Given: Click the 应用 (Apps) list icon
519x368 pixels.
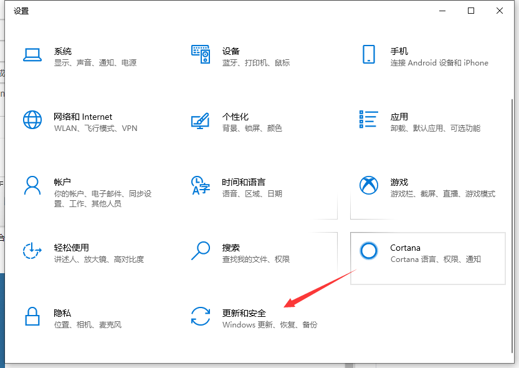Looking at the screenshot, I should (369, 120).
